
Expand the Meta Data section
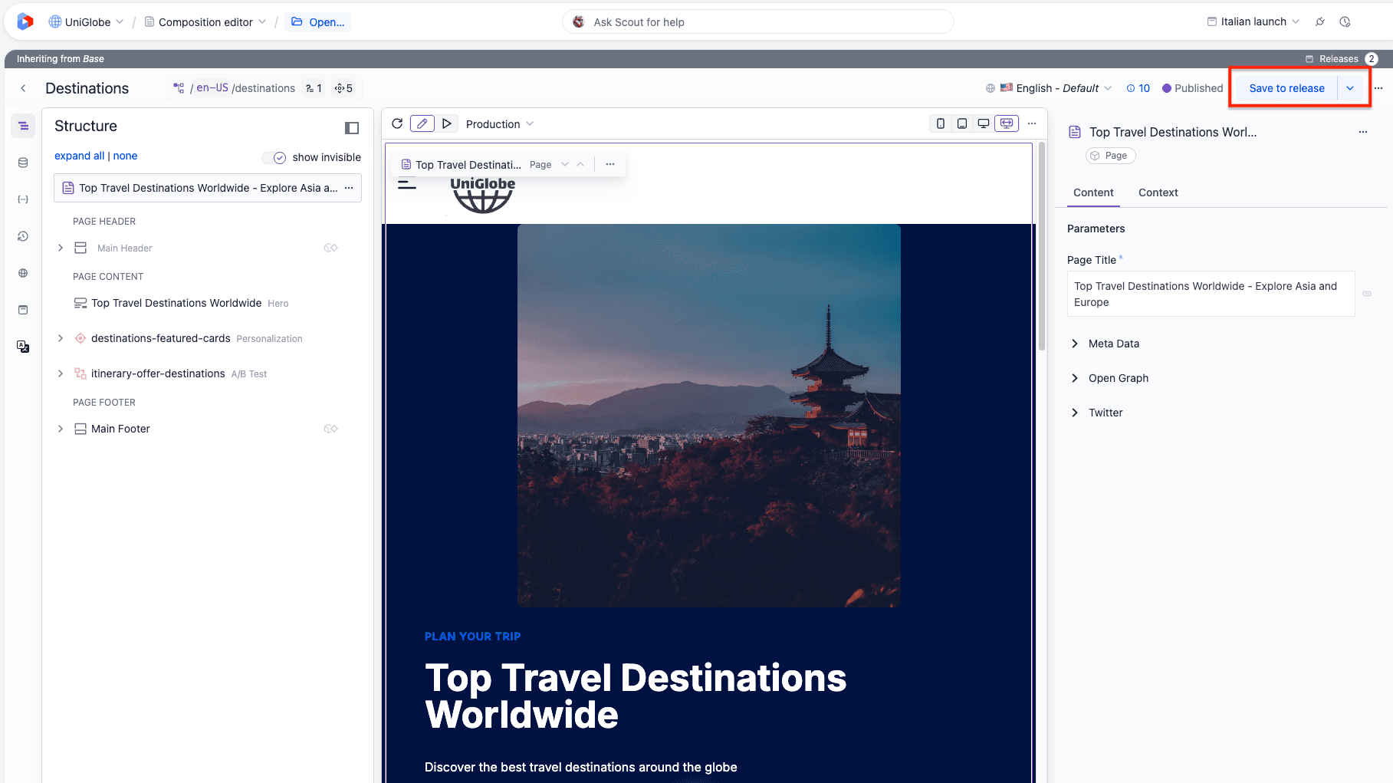pyautogui.click(x=1105, y=344)
